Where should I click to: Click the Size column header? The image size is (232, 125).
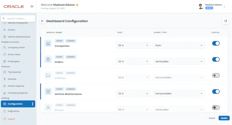[x=120, y=32]
